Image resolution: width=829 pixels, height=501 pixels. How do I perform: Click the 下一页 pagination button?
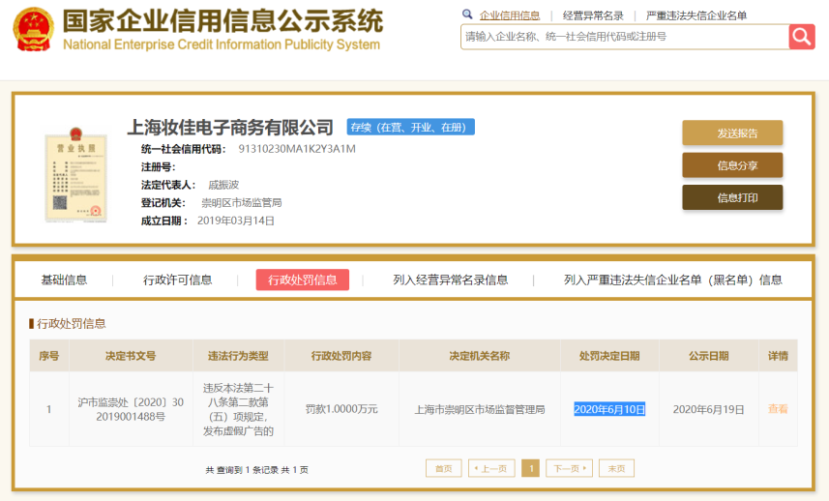pyautogui.click(x=569, y=468)
